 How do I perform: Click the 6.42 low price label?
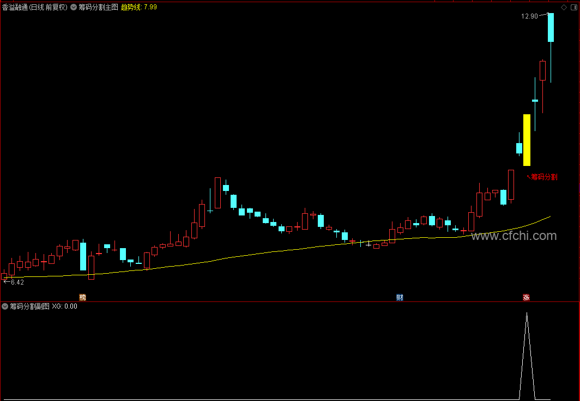[x=17, y=282]
